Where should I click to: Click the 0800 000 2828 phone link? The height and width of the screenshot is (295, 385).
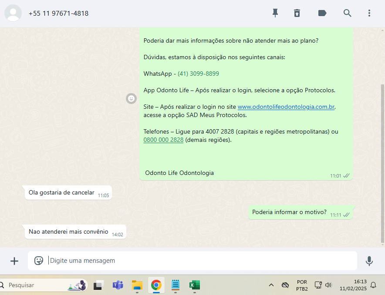click(x=163, y=140)
